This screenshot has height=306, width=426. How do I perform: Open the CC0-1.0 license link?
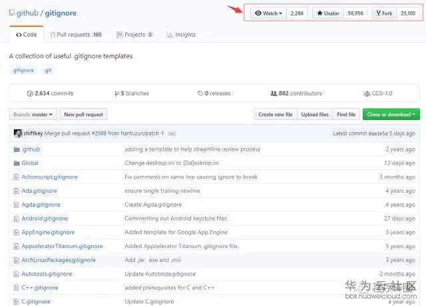click(378, 93)
